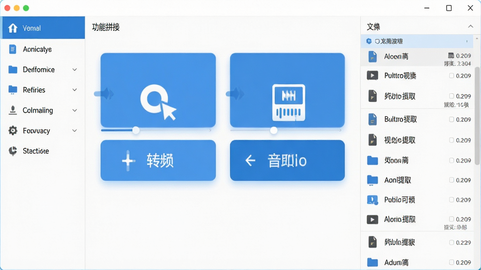
Task: Tick the checkbox beside value 0.229
Action: [x=451, y=242]
